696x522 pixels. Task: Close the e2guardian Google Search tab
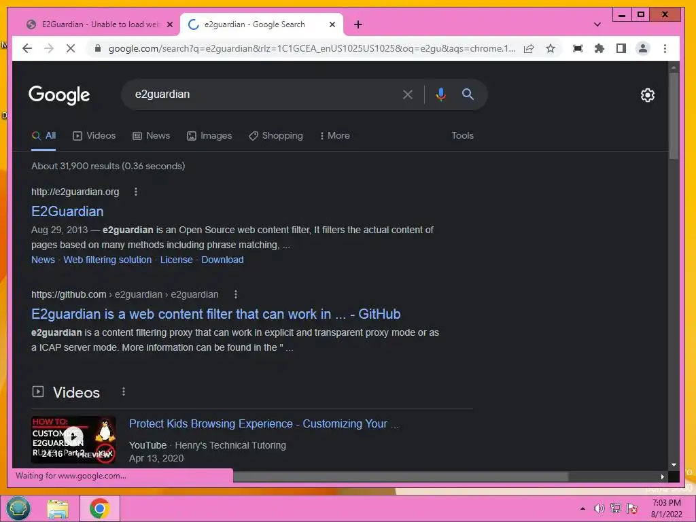click(332, 24)
